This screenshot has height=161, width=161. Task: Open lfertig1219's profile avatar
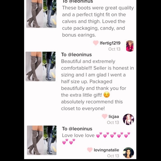130,46
